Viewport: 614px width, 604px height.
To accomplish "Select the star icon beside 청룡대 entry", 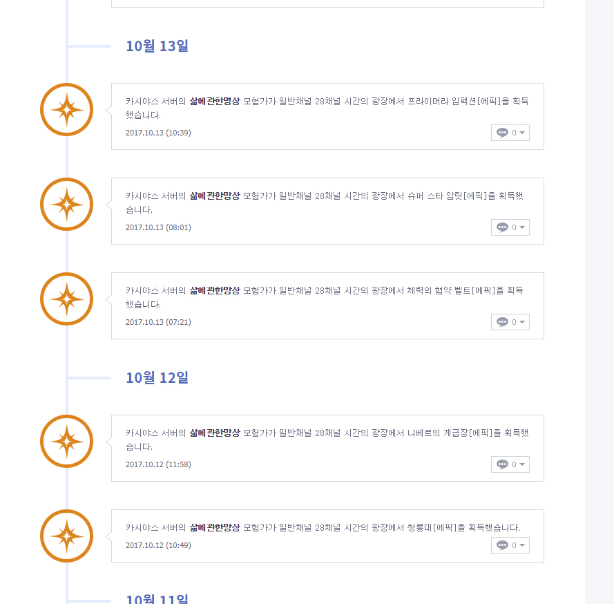I will point(66,536).
